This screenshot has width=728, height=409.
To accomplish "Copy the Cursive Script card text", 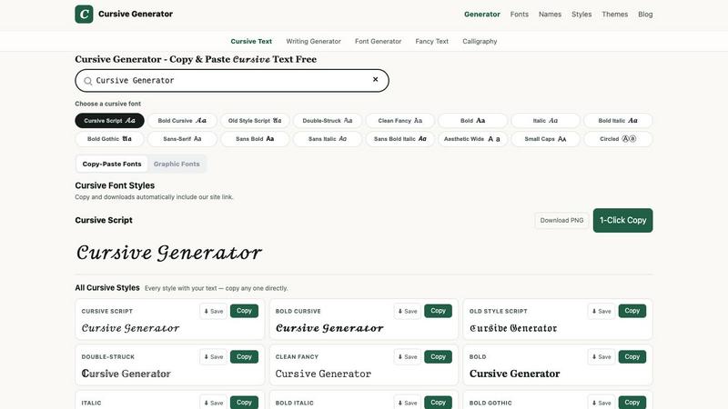I will (x=244, y=311).
